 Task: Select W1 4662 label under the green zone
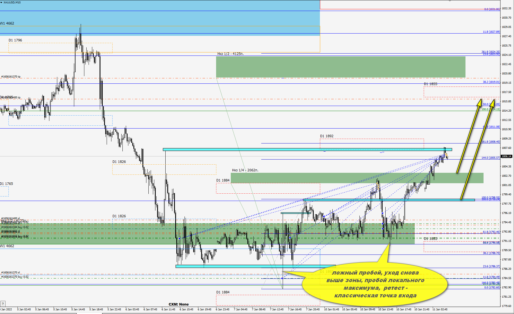point(7,246)
